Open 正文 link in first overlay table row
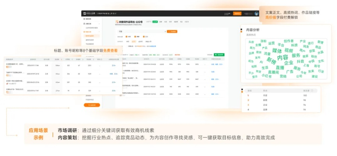Screen dimensions: 337x156 click(114, 66)
